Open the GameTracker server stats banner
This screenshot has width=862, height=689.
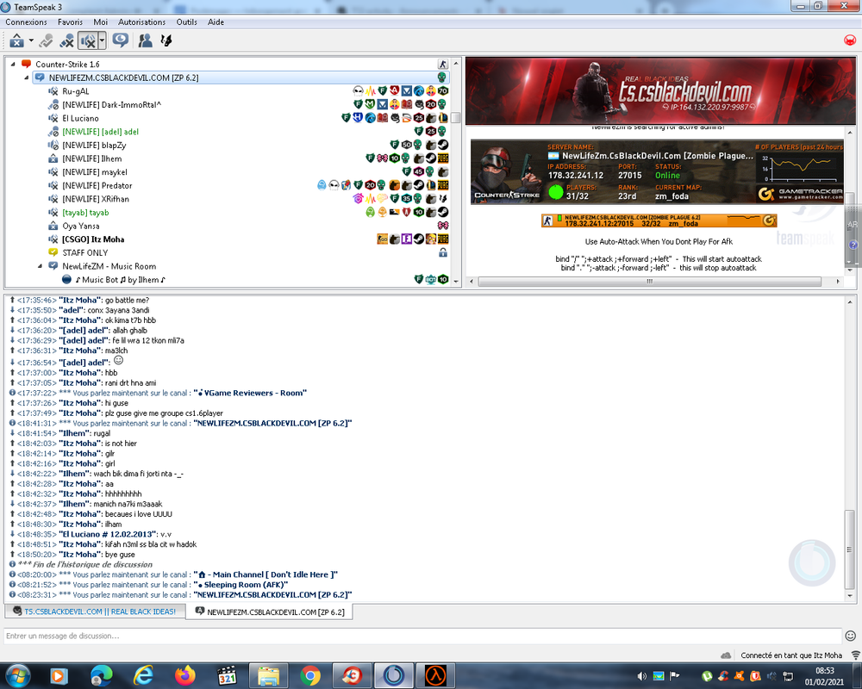pyautogui.click(x=657, y=172)
